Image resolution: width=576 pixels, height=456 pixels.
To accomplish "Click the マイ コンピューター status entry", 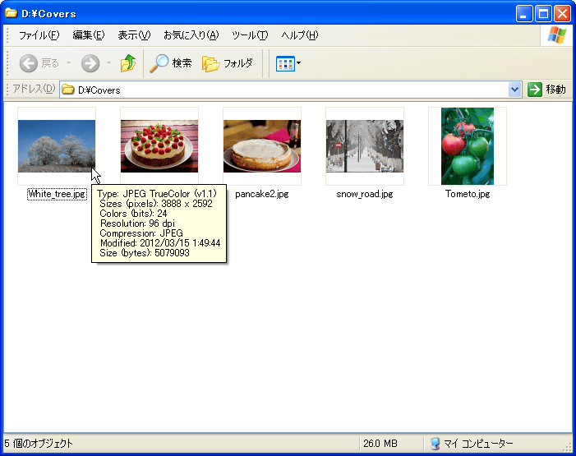I will click(472, 444).
